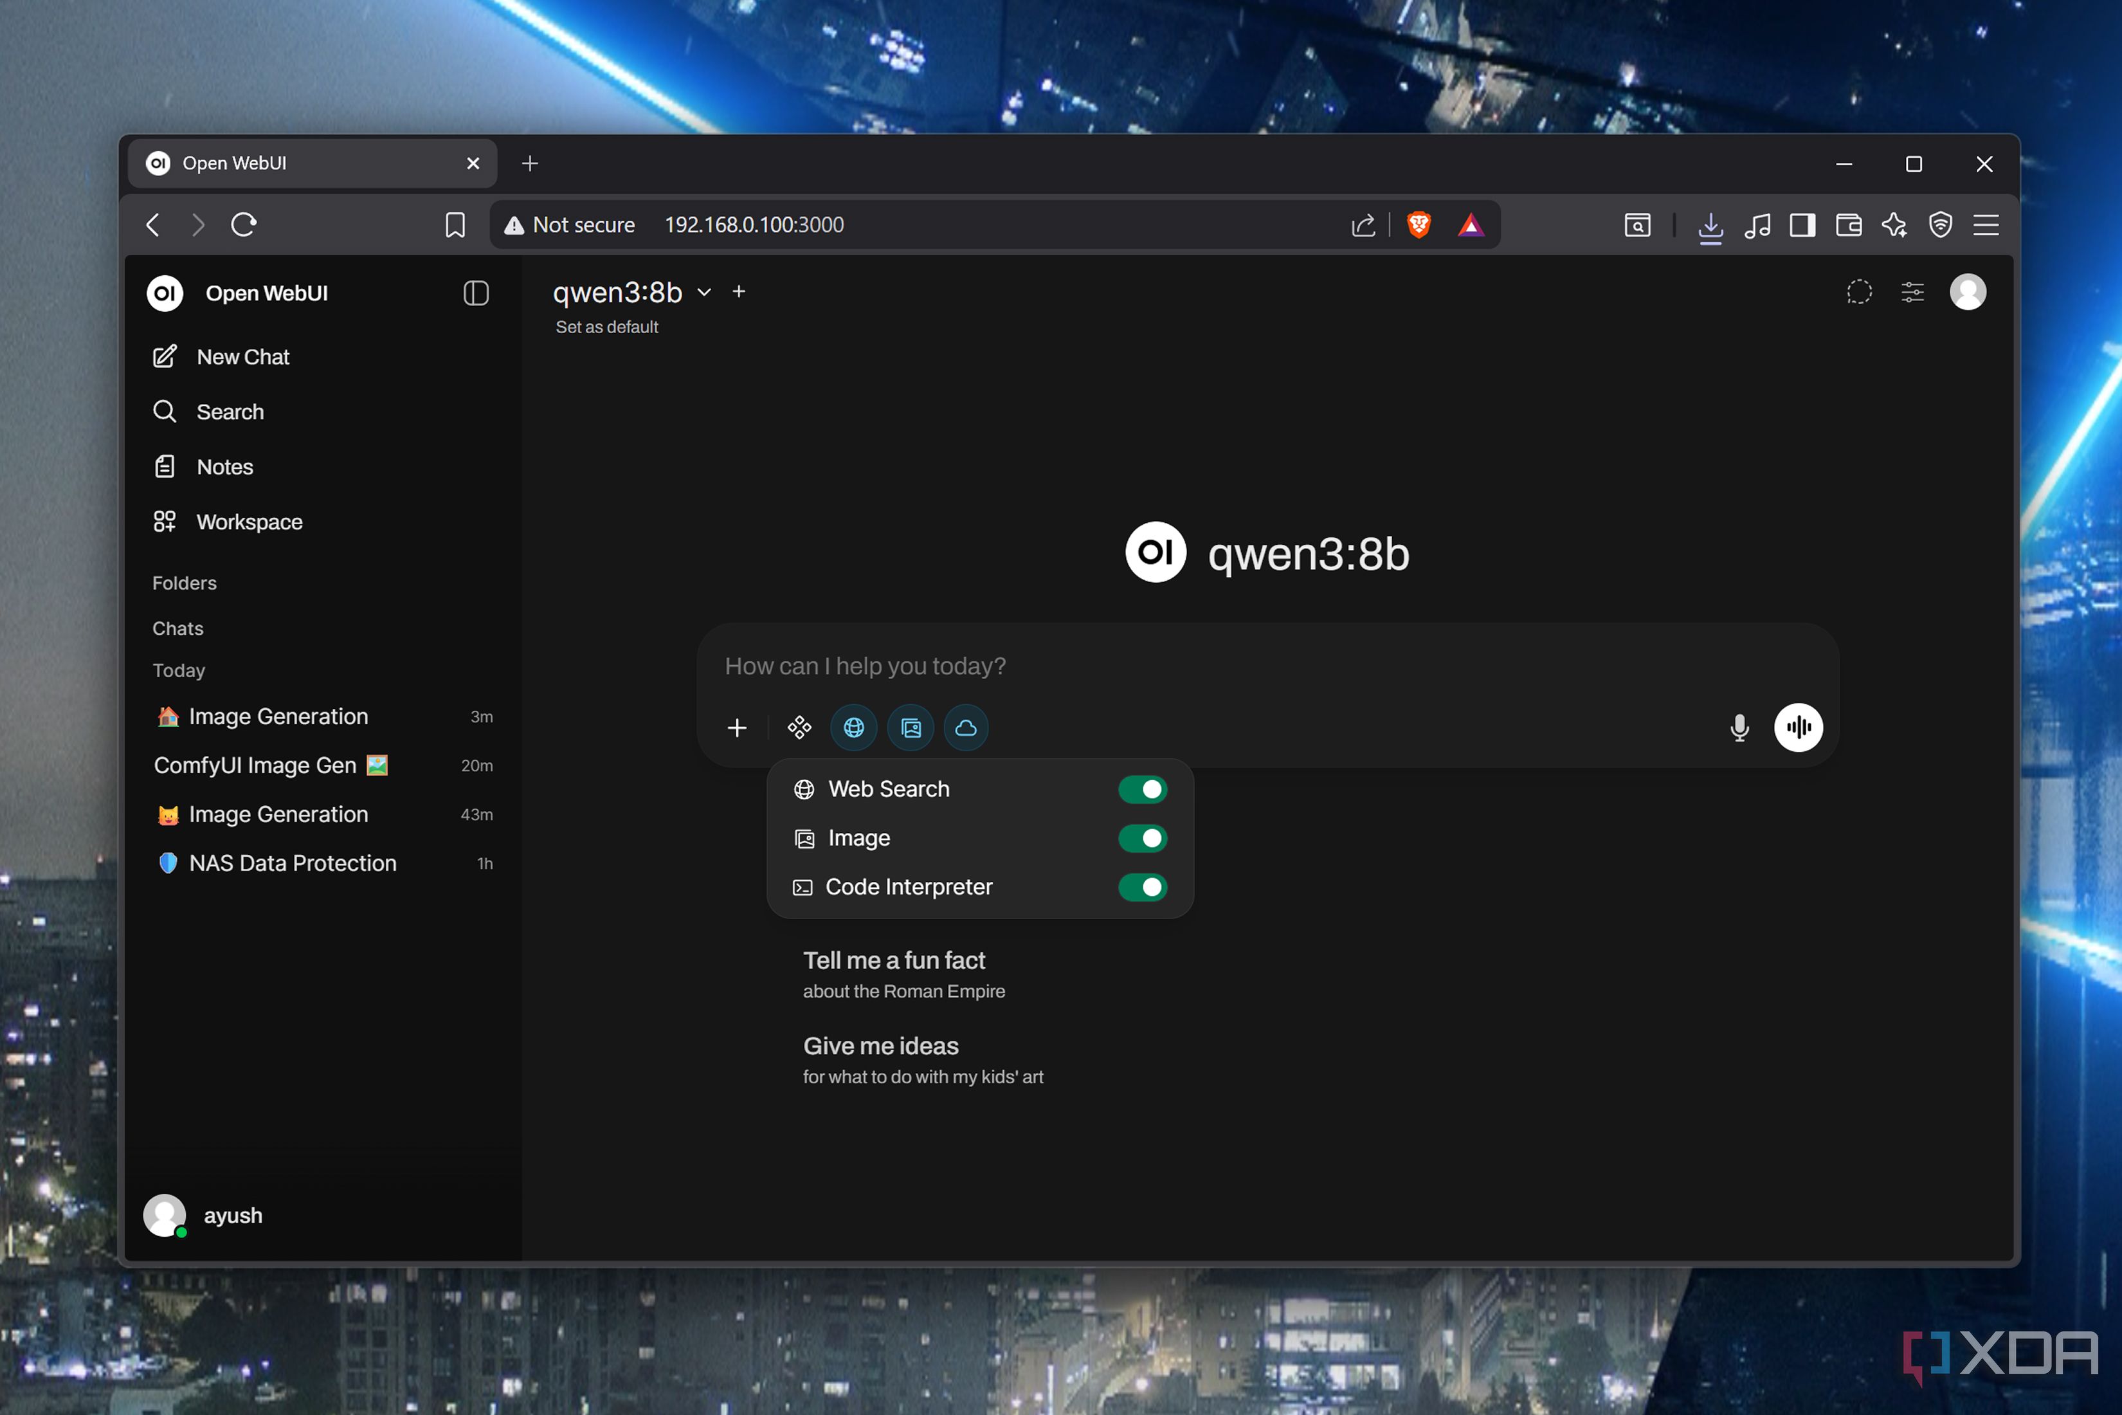
Task: Open chat controls sliders icon
Action: (1912, 291)
